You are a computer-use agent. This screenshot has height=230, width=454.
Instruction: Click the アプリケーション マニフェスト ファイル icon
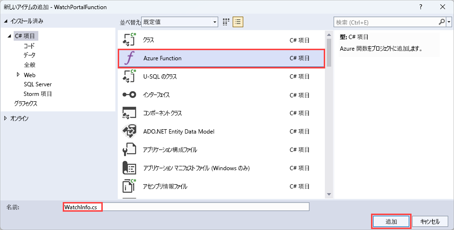[129, 168]
